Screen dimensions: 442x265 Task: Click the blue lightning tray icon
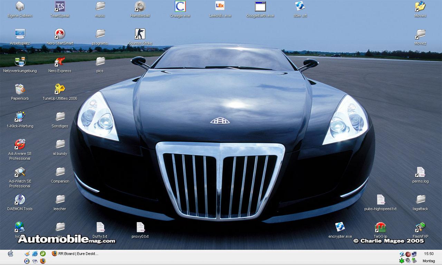pos(402,254)
